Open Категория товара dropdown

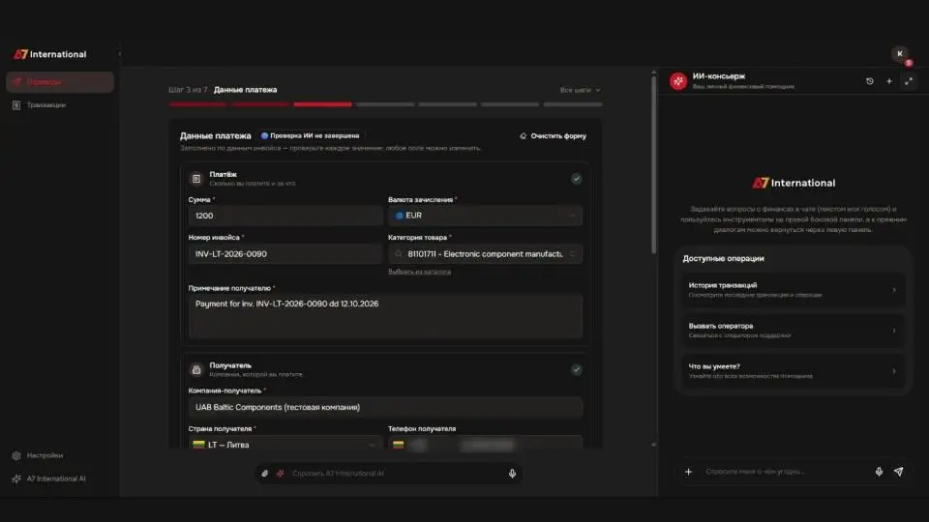(485, 254)
